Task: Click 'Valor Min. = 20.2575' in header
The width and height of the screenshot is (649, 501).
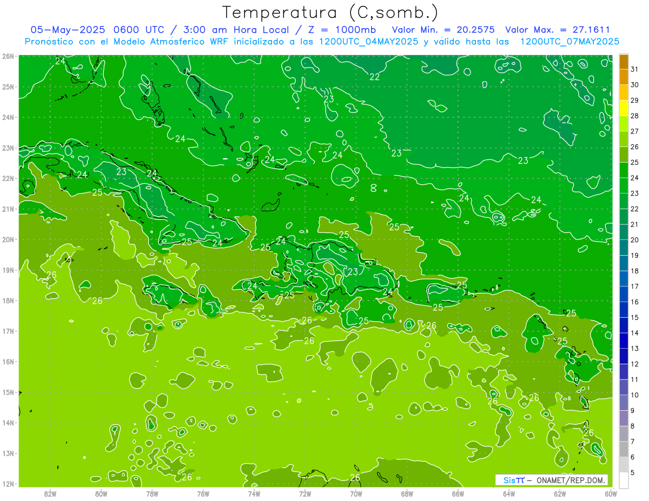Action: [x=443, y=30]
